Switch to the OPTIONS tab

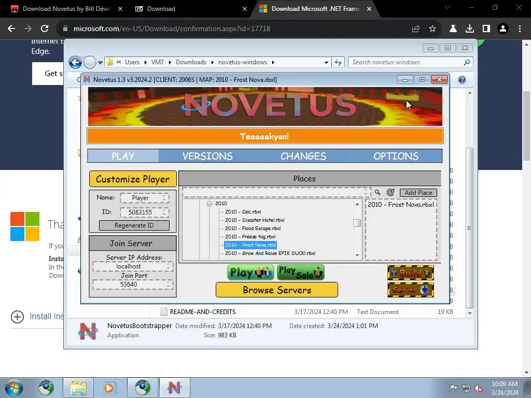coord(396,156)
